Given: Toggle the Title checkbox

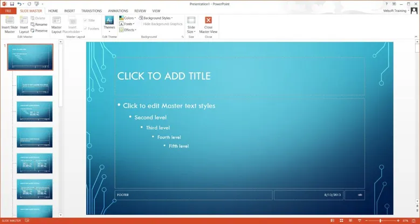Looking at the screenshot, I should tap(89, 20).
